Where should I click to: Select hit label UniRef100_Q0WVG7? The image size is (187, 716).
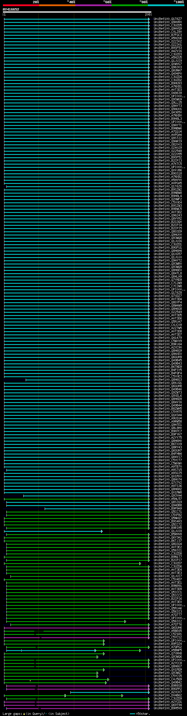point(168,64)
